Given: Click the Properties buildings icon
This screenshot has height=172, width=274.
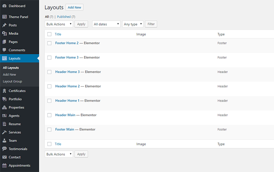Looking at the screenshot, I should pos(4,107).
